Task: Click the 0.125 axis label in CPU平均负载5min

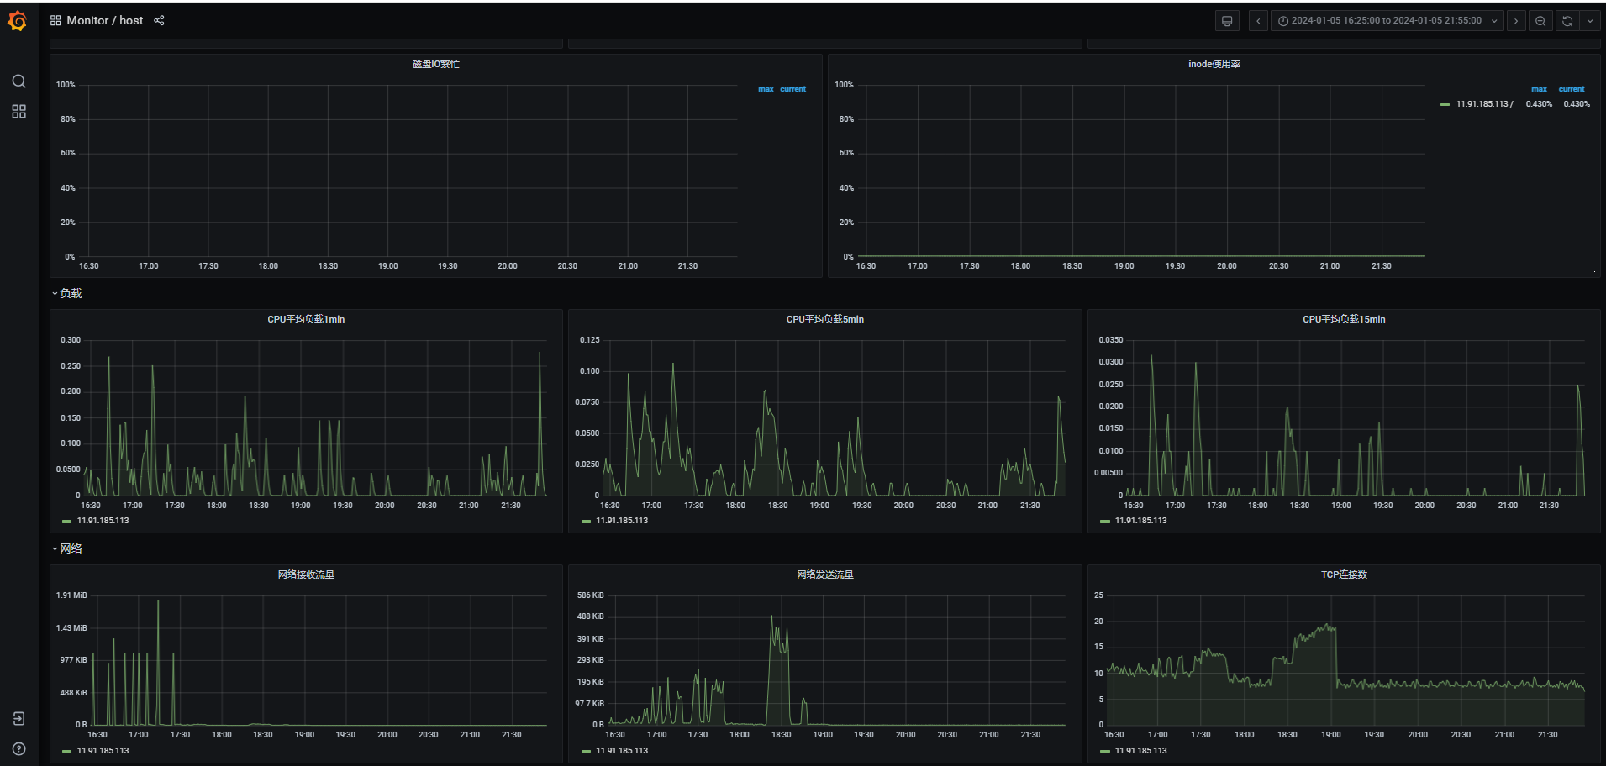Action: pos(590,340)
